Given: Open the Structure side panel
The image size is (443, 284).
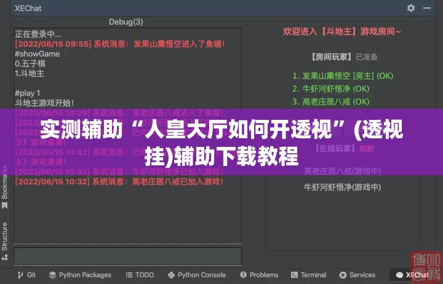Looking at the screenshot, I should [x=4, y=241].
